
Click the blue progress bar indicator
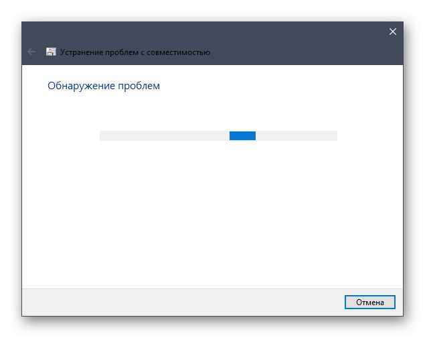(x=242, y=135)
